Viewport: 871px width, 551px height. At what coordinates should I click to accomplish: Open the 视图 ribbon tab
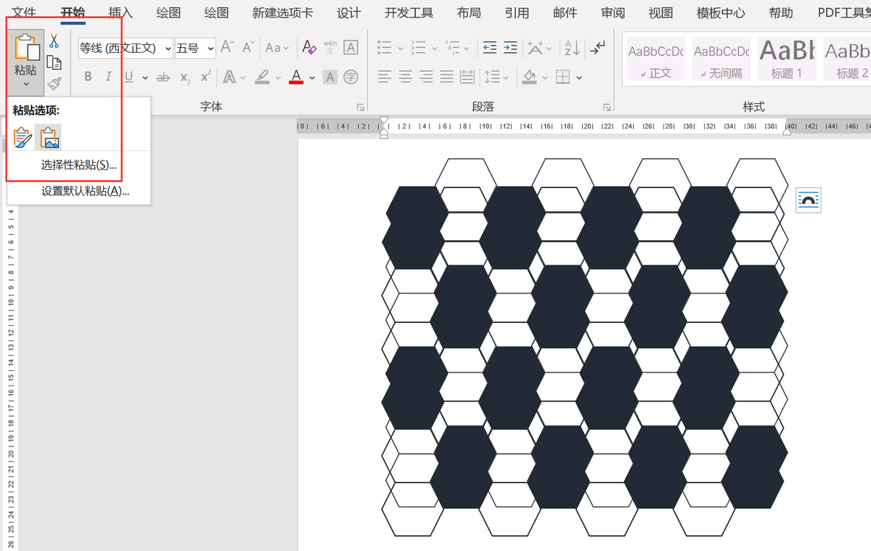pos(661,13)
